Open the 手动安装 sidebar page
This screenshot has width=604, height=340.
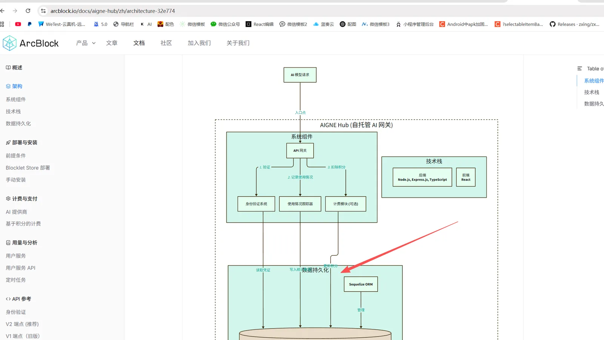16,180
